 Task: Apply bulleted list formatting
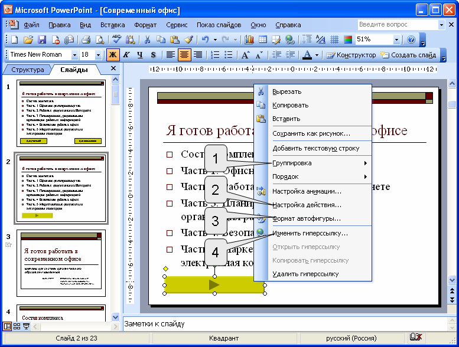pos(229,55)
